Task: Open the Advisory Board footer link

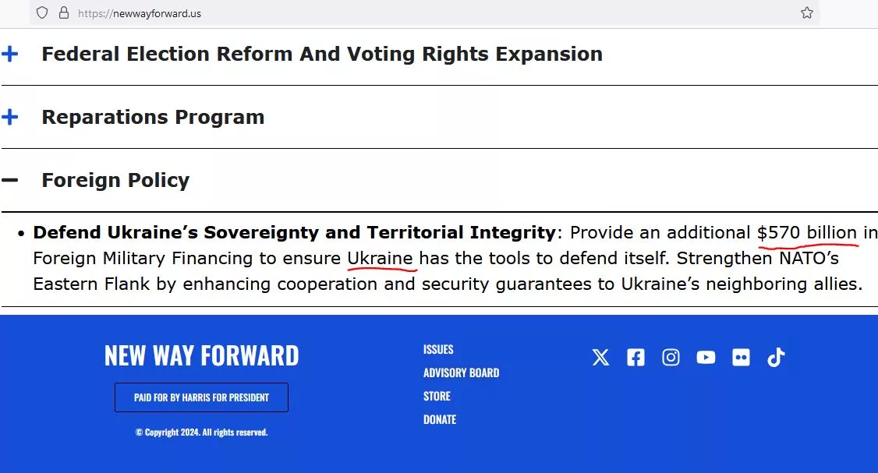Action: pyautogui.click(x=461, y=372)
